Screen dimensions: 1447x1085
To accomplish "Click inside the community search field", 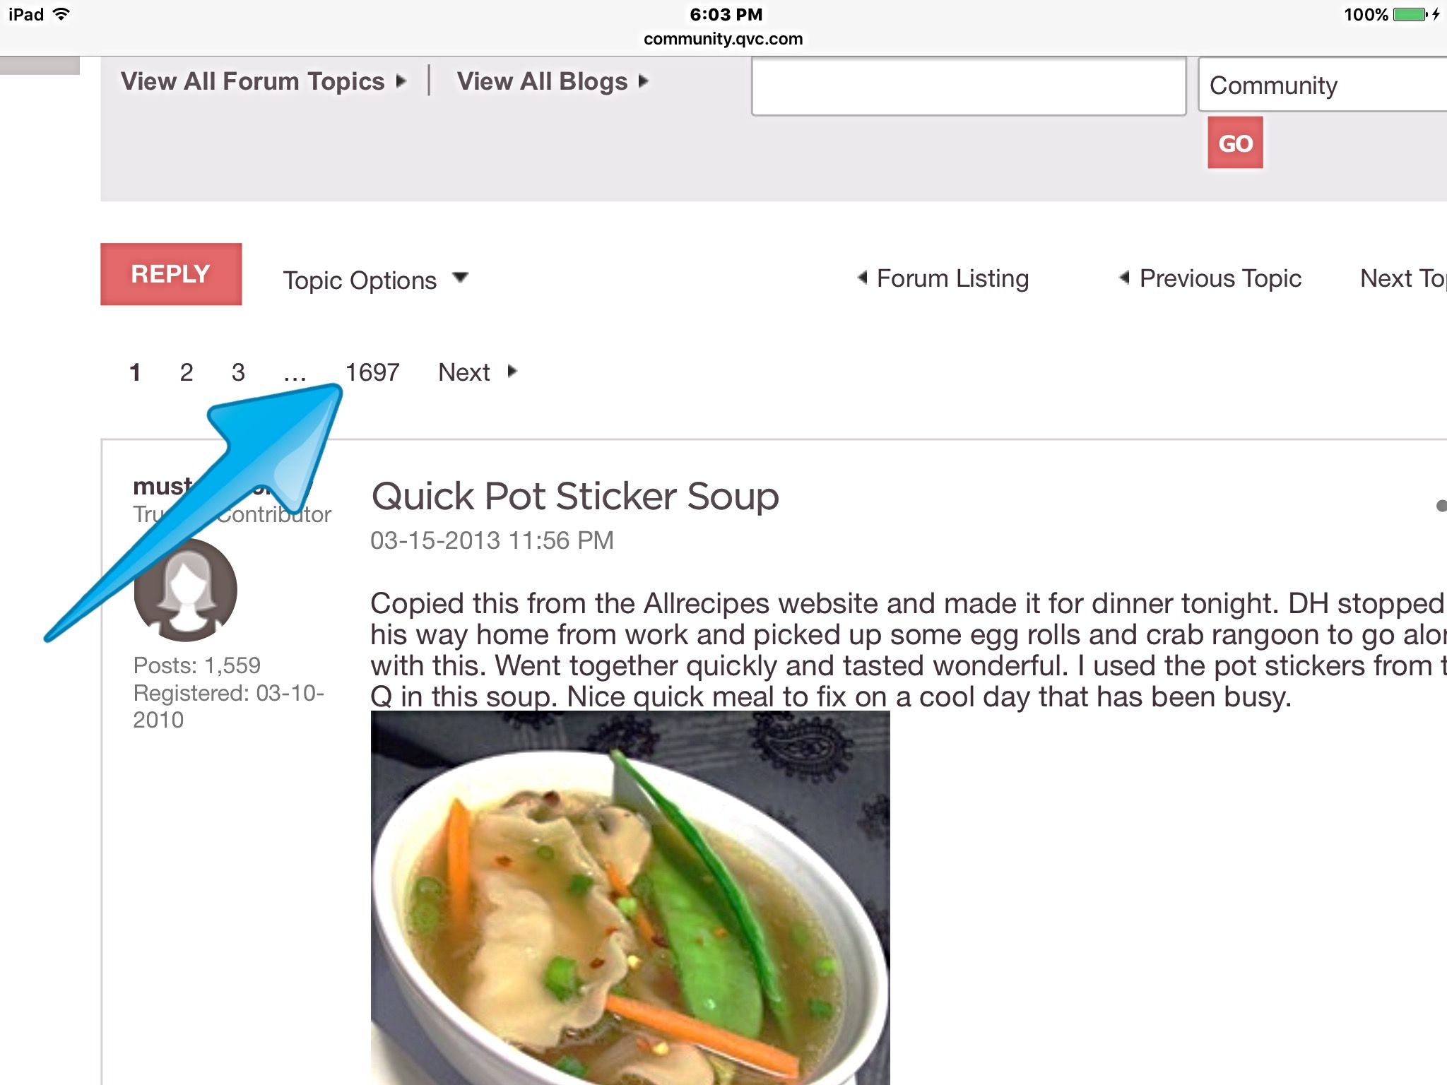I will tap(969, 86).
